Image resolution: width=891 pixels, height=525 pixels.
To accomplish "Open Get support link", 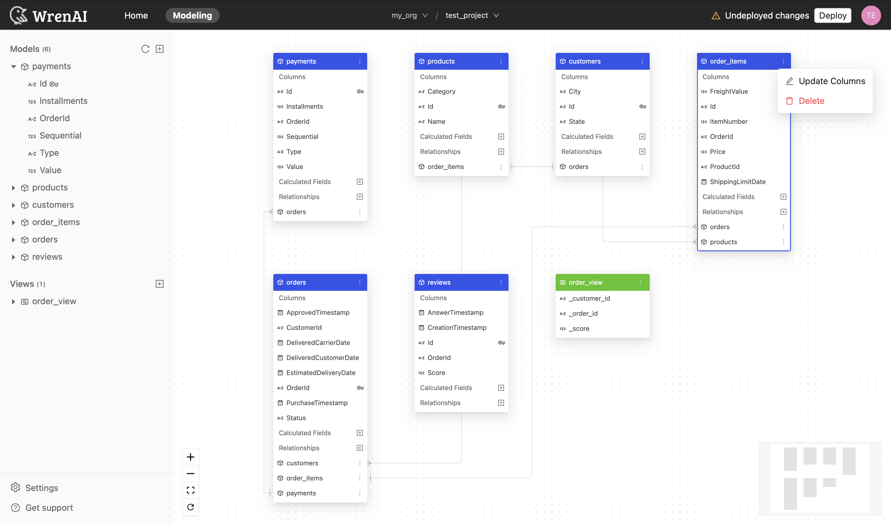I will 42,507.
